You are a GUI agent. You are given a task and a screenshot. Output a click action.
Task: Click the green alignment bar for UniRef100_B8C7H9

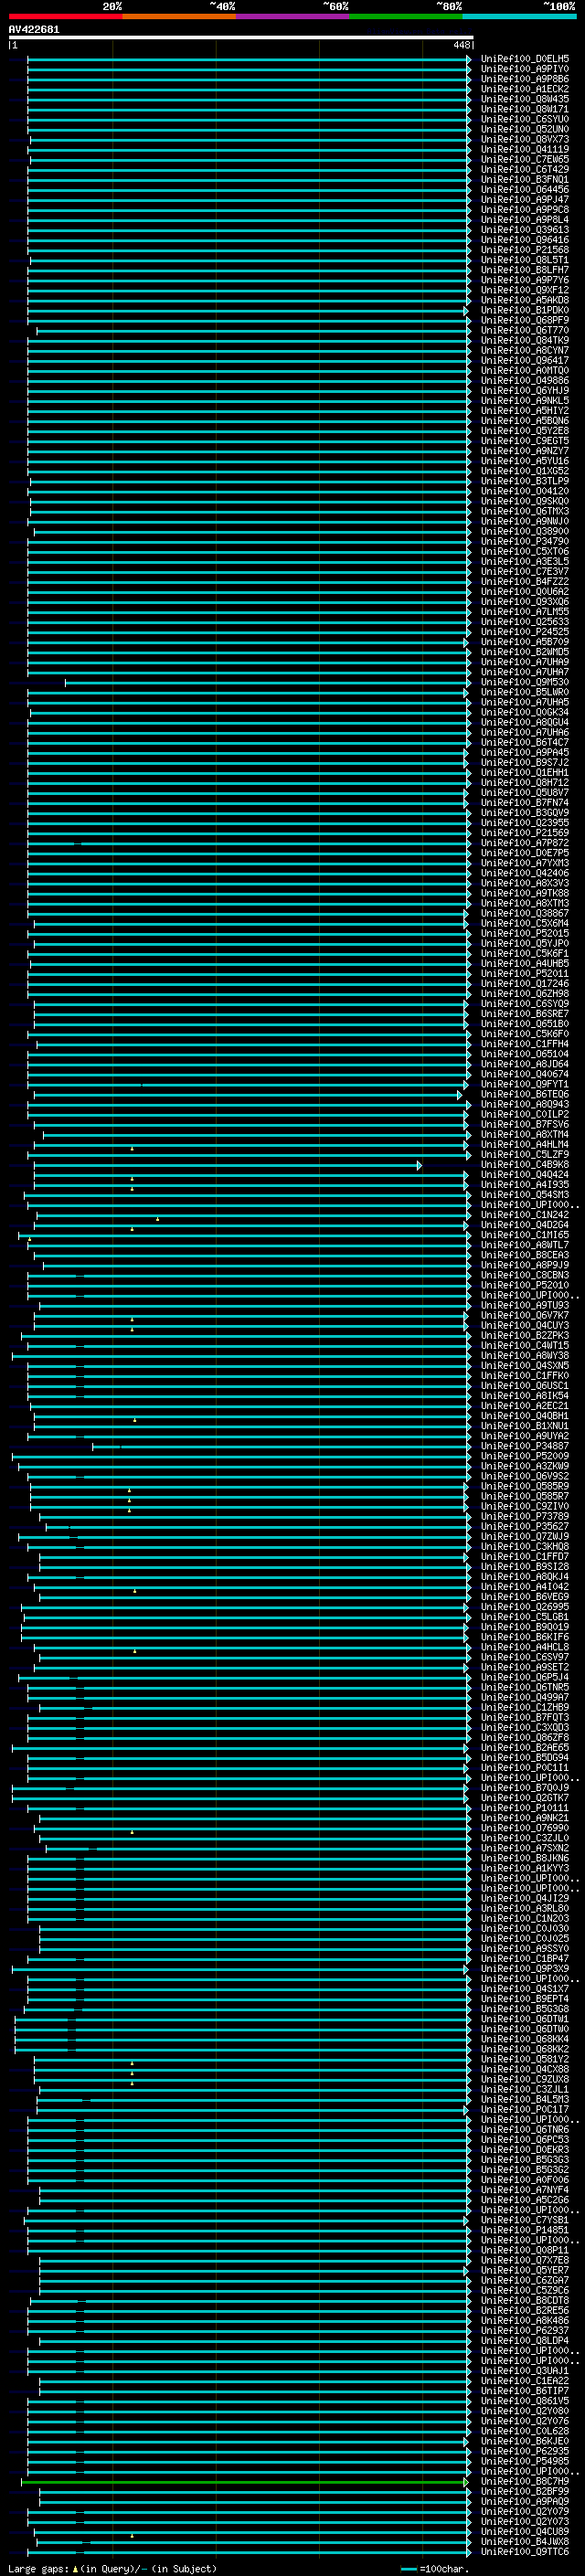pyautogui.click(x=244, y=2482)
